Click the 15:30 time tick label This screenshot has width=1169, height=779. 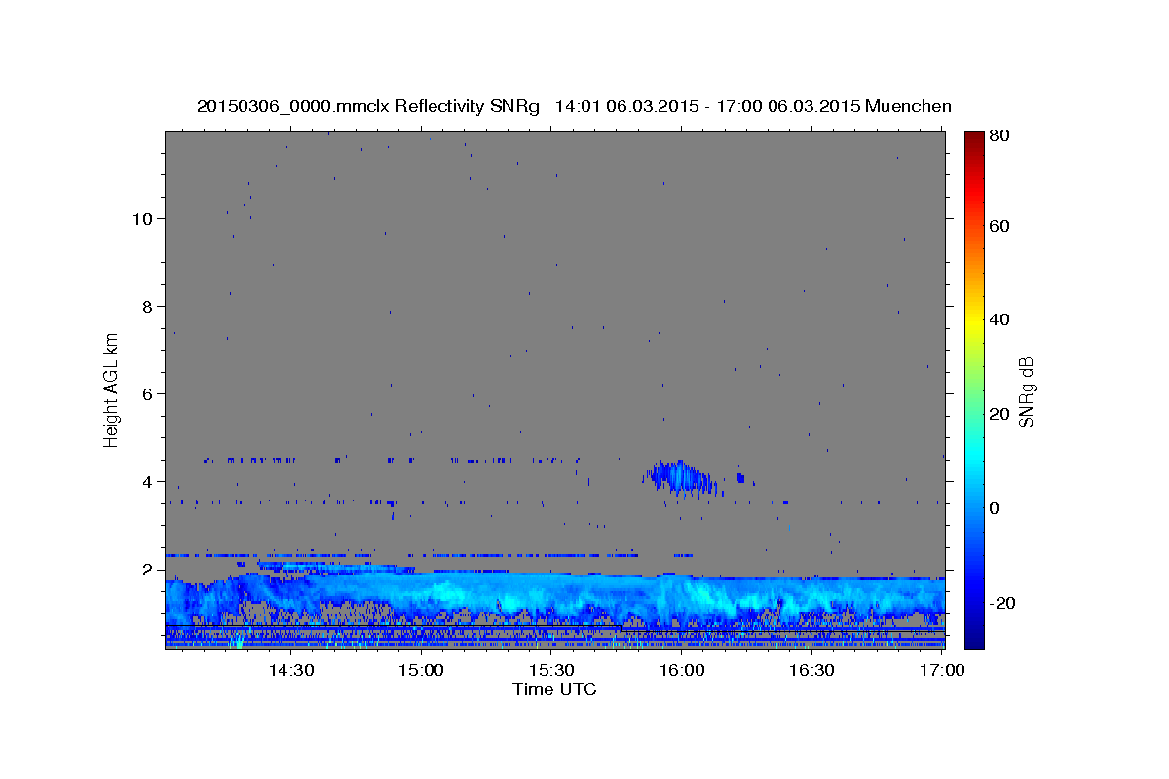(551, 671)
